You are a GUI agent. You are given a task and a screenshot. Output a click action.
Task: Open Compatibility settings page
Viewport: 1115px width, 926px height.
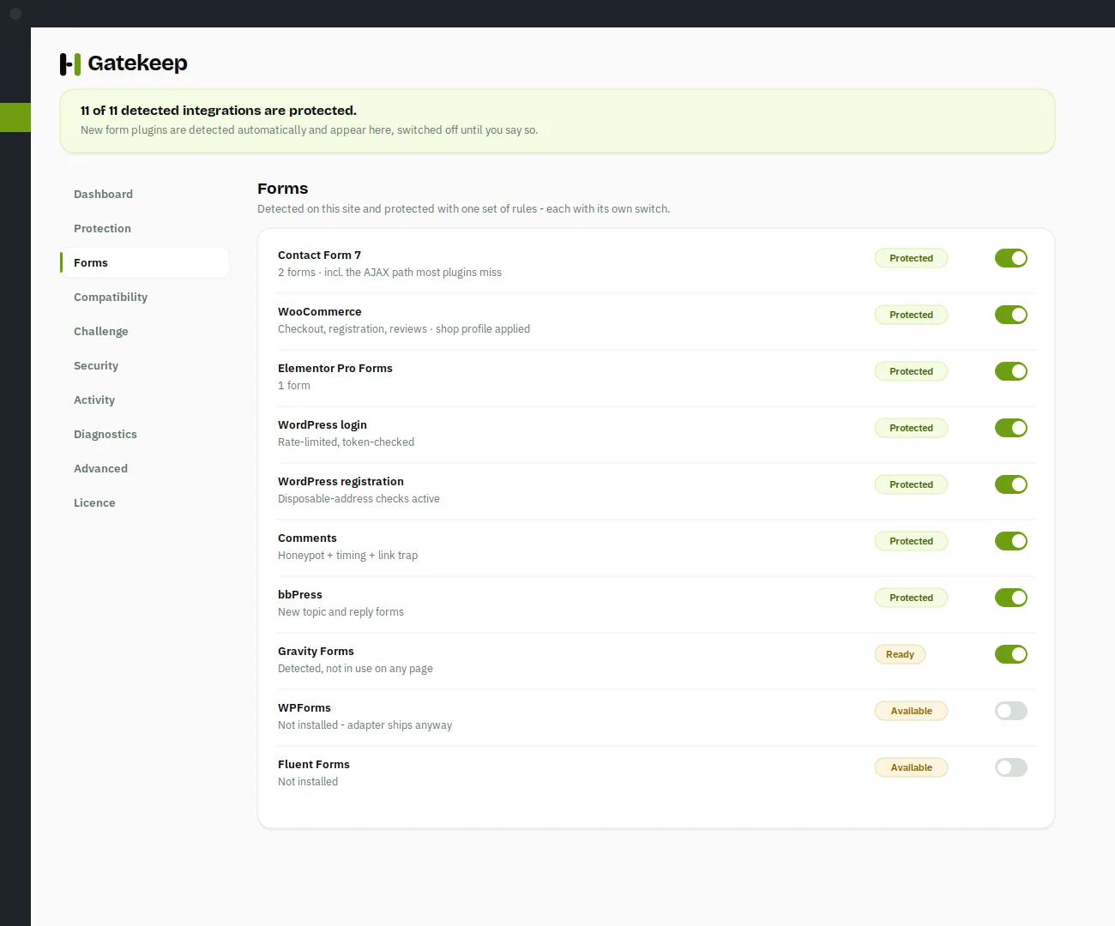click(144, 297)
